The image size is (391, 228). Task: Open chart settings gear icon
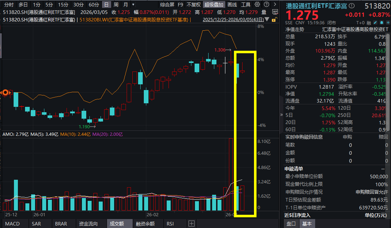(257, 5)
